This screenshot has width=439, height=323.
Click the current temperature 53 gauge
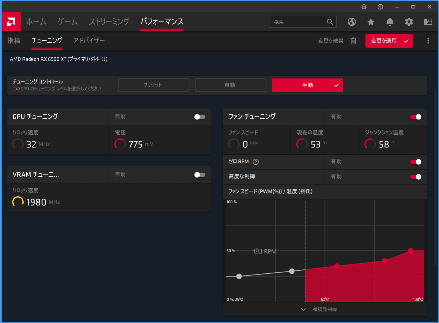pyautogui.click(x=302, y=144)
